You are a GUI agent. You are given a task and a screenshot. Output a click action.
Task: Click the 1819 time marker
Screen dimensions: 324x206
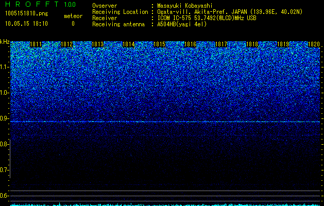283,44
